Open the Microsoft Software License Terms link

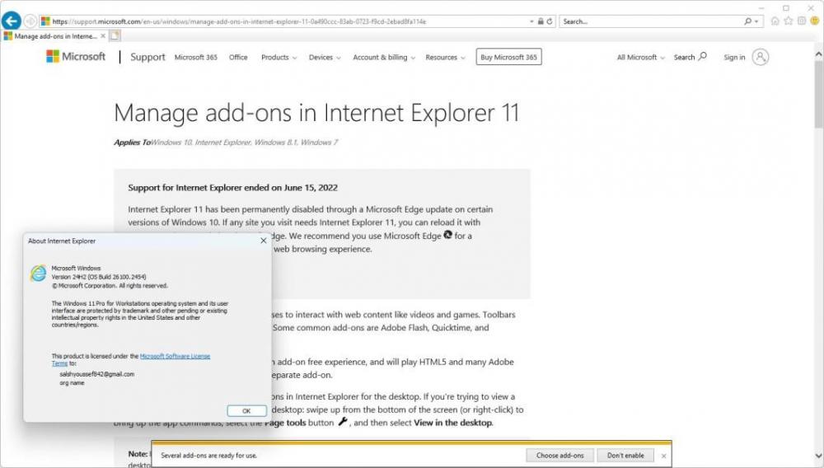pos(174,356)
